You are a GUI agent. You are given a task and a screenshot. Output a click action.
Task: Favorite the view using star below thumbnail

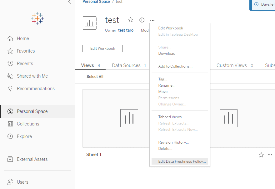pos(261,155)
